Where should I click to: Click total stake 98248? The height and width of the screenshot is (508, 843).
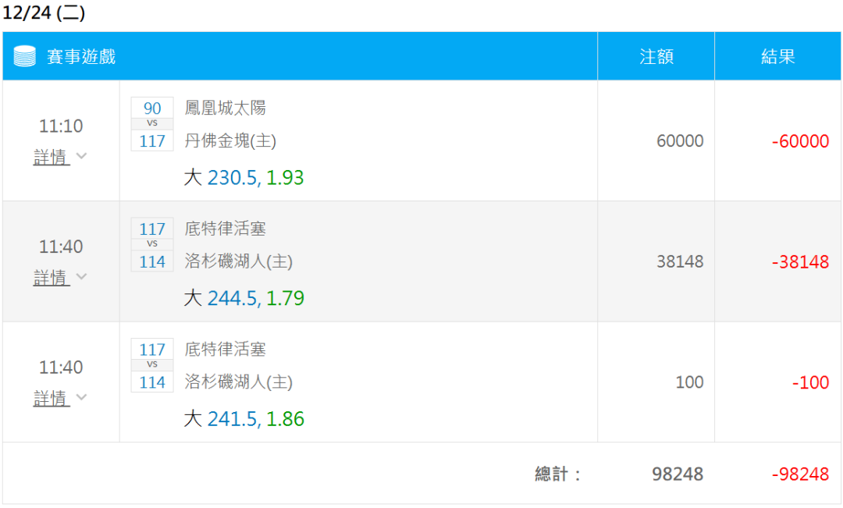[x=678, y=474]
